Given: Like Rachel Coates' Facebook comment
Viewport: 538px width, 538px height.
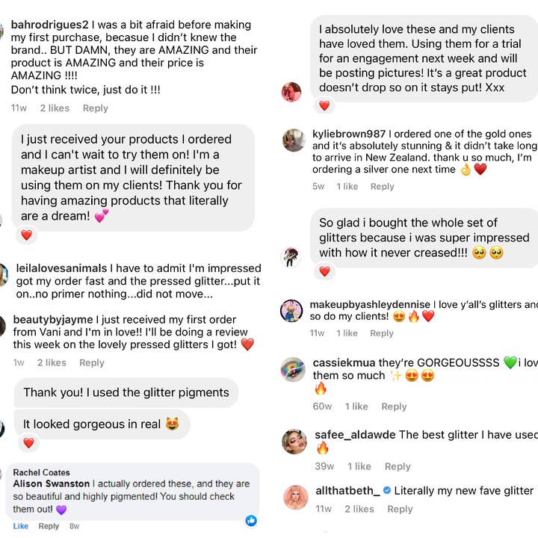Looking at the screenshot, I should [x=21, y=526].
